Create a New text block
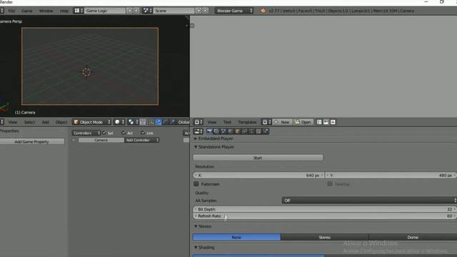The width and height of the screenshot is (457, 257). pos(282,122)
